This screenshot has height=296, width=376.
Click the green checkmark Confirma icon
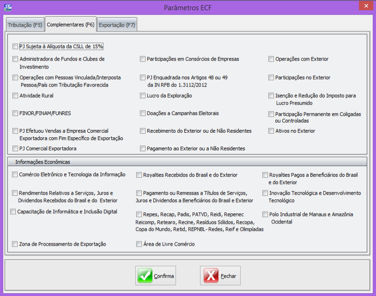point(145,276)
